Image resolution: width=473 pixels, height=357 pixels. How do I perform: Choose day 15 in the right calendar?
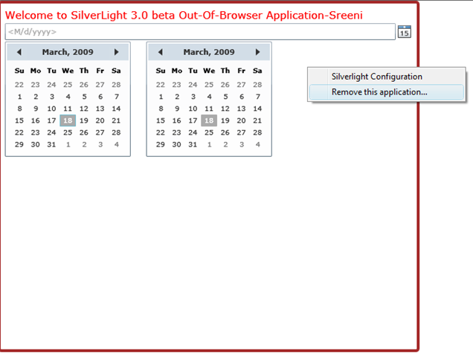(x=161, y=120)
